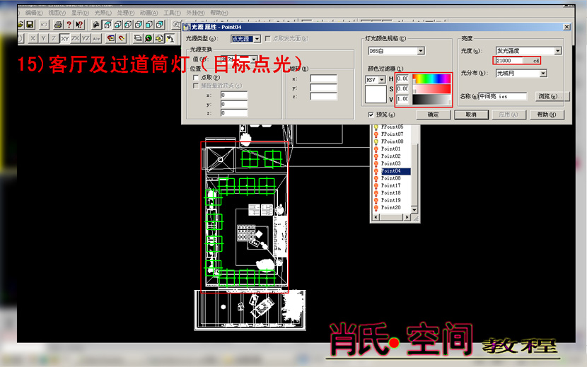Select the Z axis constraint button
Viewport: 587px width, 367px height.
click(54, 38)
